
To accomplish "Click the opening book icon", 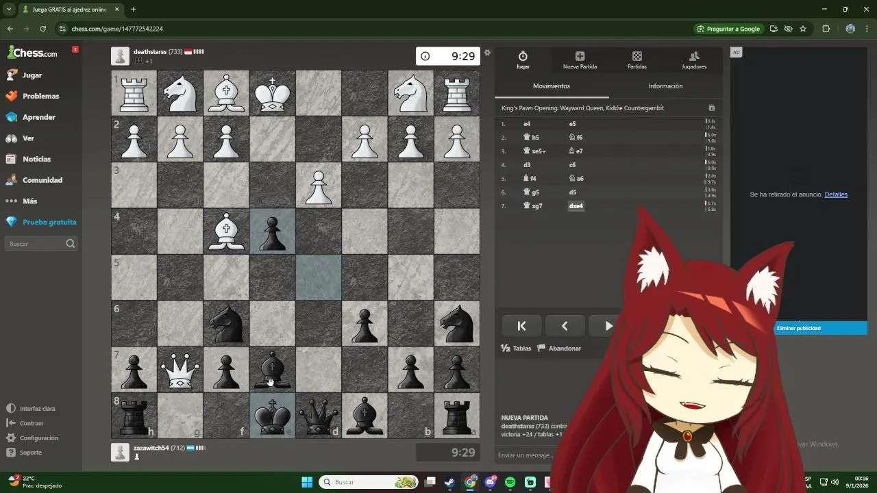I will (x=711, y=108).
